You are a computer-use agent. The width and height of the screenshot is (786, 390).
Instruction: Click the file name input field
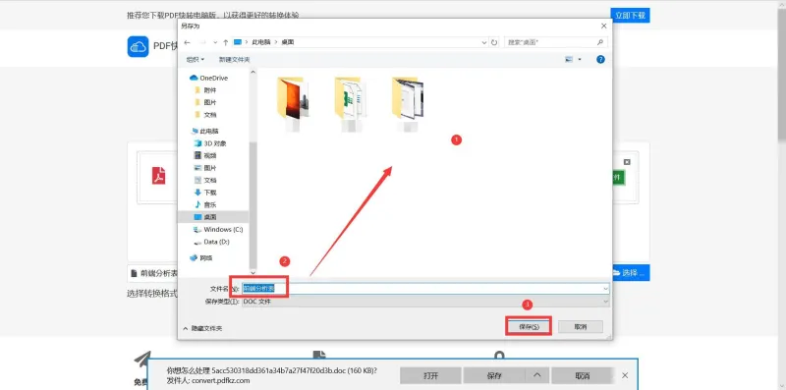click(425, 288)
